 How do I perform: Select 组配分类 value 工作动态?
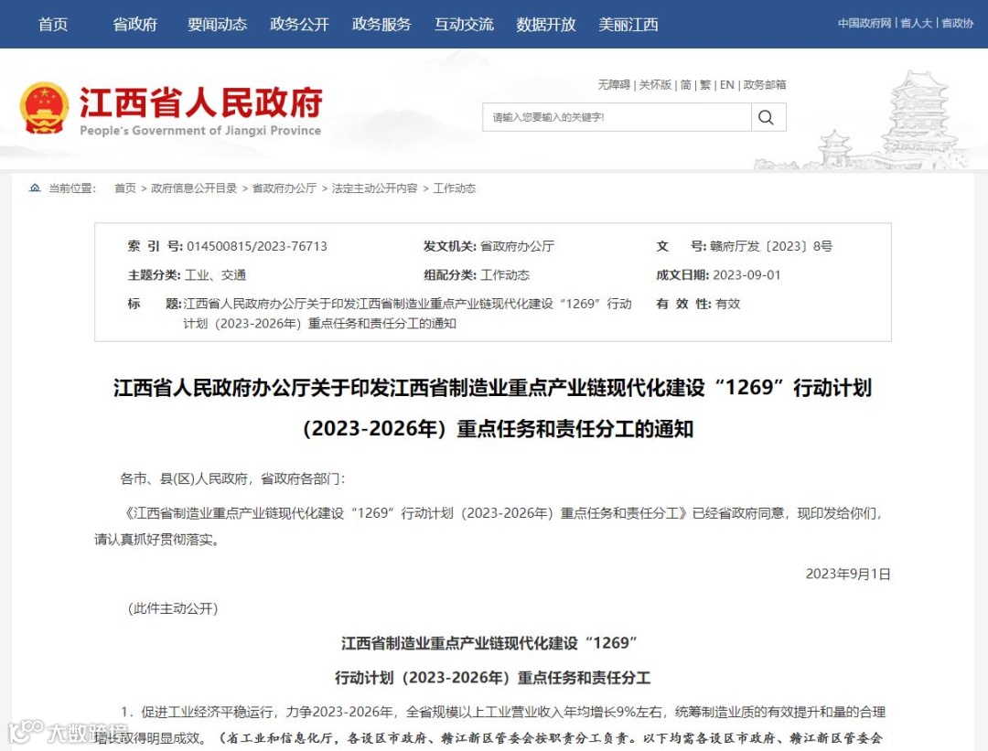(505, 275)
